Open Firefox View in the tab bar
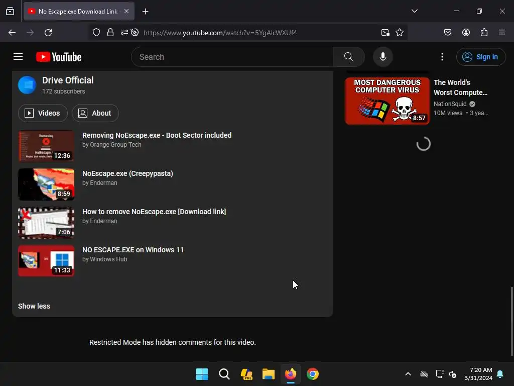The image size is (514, 386). coord(10,12)
